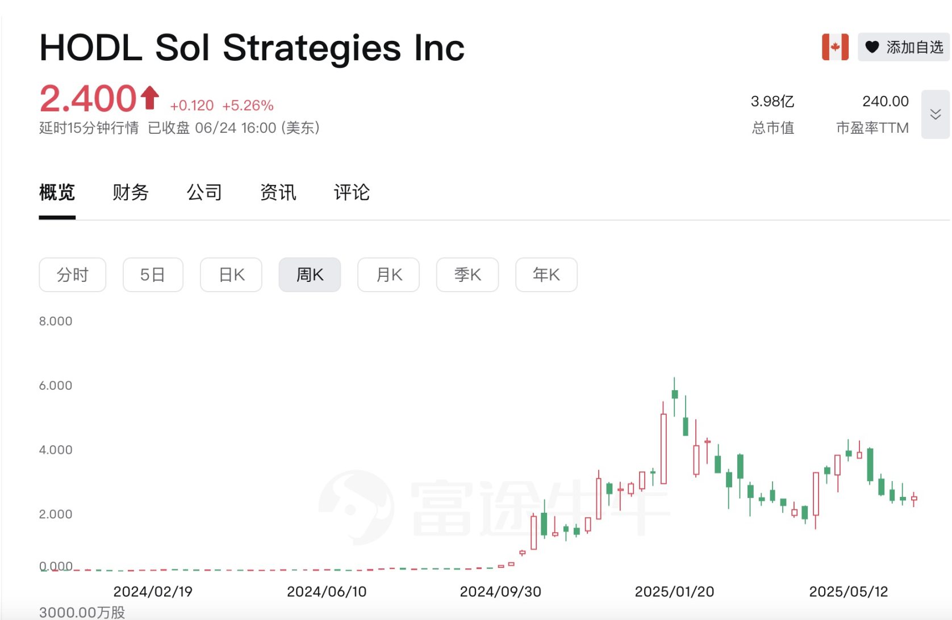The width and height of the screenshot is (952, 620).
Task: Click the 市盈率TTM value 240.00
Action: 886,101
